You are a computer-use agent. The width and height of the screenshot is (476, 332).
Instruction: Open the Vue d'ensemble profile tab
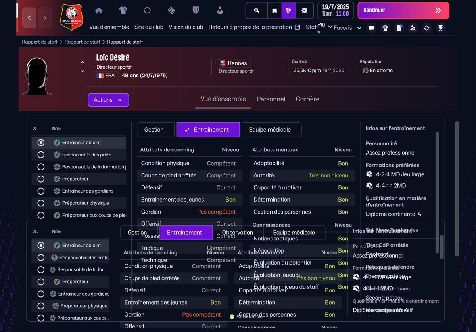pos(223,99)
